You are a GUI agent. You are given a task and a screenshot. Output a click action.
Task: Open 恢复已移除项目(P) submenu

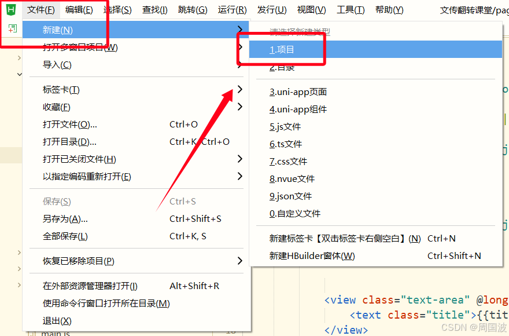(x=136, y=261)
